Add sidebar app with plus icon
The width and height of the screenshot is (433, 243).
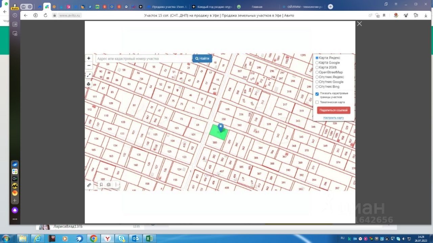(x=15, y=200)
